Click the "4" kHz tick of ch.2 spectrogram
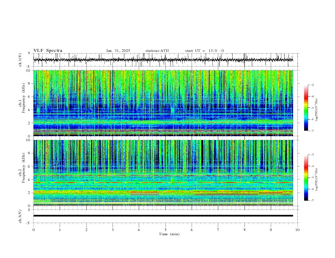The height and width of the screenshot is (258, 335). coord(30,180)
